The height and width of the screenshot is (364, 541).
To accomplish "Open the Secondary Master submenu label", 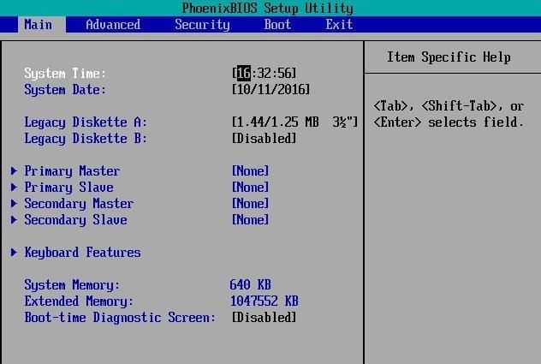I will click(x=79, y=204).
